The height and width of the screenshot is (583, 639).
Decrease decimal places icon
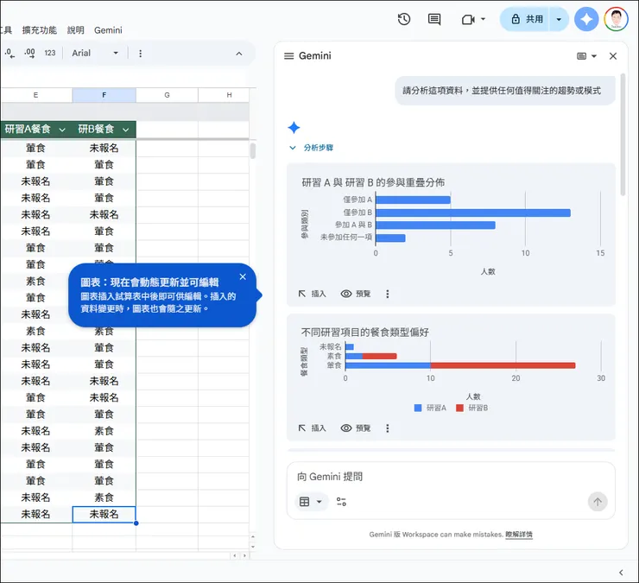point(9,53)
